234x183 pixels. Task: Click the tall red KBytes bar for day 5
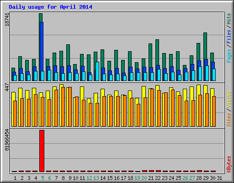coord(42,151)
